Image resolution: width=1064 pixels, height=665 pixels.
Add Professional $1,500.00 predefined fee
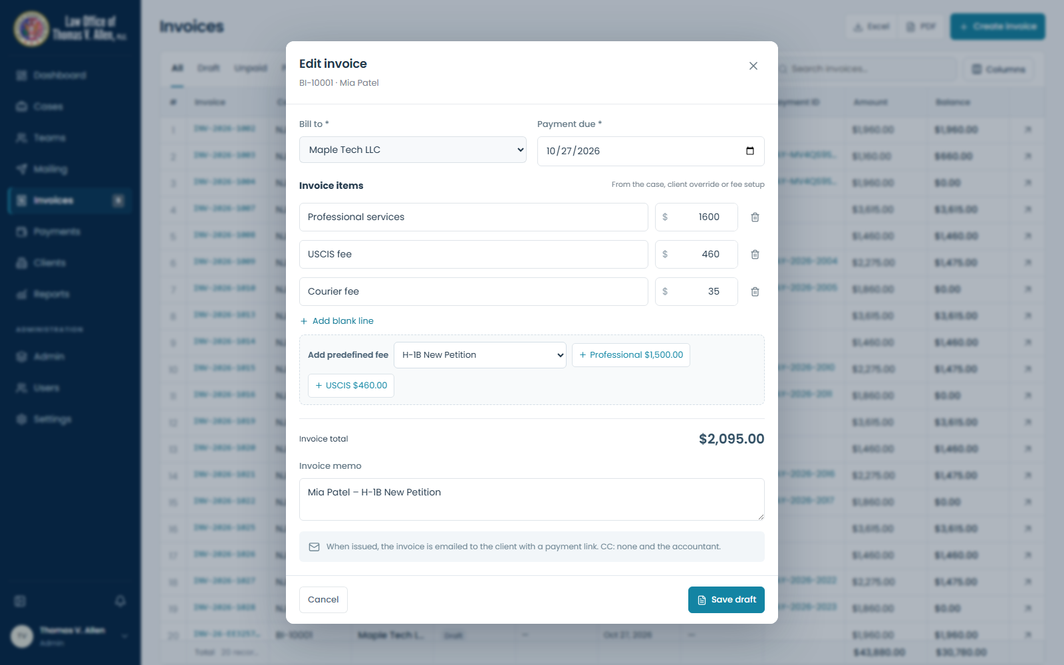(x=631, y=355)
